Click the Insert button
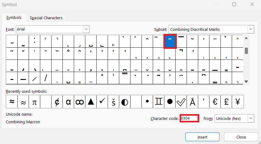 202,137
